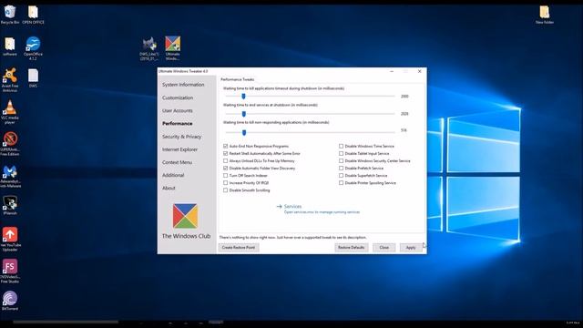
Task: Switch to the Customization section
Action: click(x=178, y=97)
